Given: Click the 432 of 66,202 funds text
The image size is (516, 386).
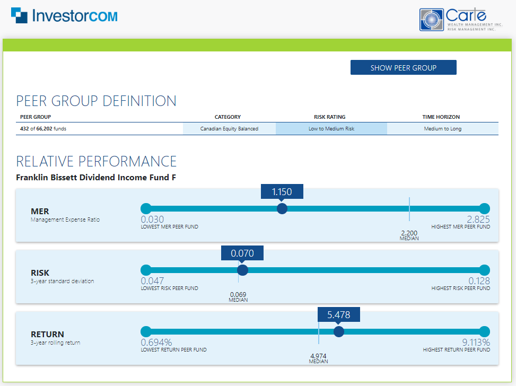Looking at the screenshot, I should 43,129.
